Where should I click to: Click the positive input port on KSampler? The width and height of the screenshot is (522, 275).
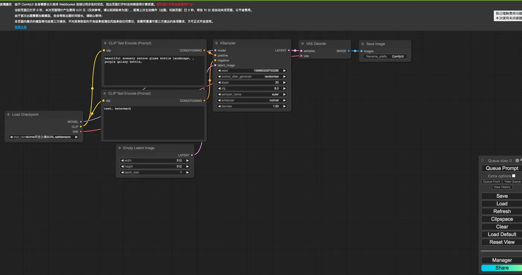[x=215, y=55]
